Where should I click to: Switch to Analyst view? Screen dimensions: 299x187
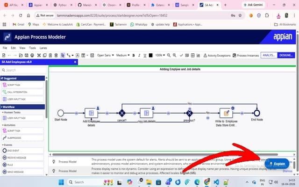point(269,55)
